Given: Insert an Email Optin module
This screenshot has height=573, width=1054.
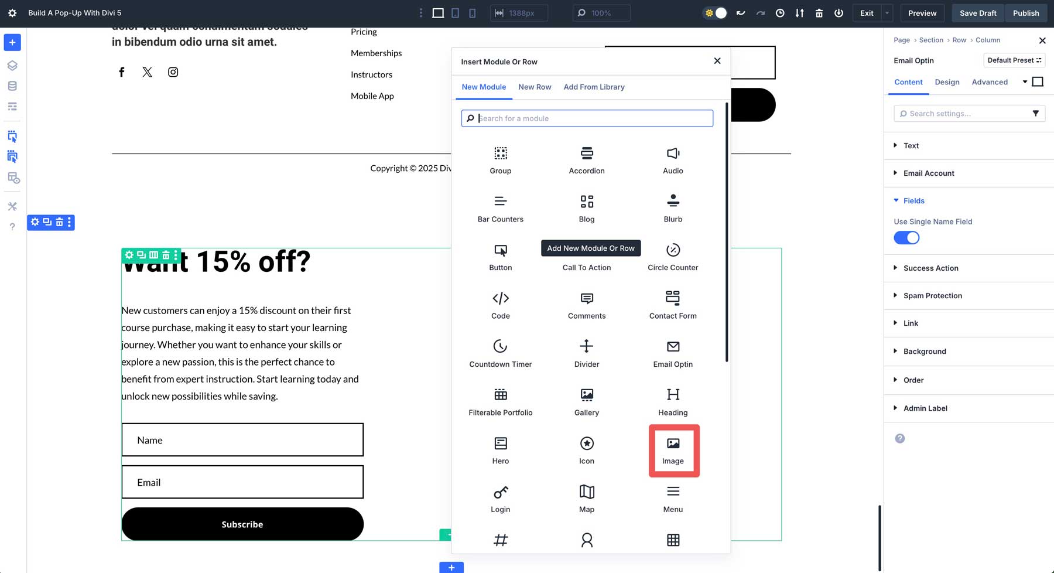Looking at the screenshot, I should click(x=673, y=353).
